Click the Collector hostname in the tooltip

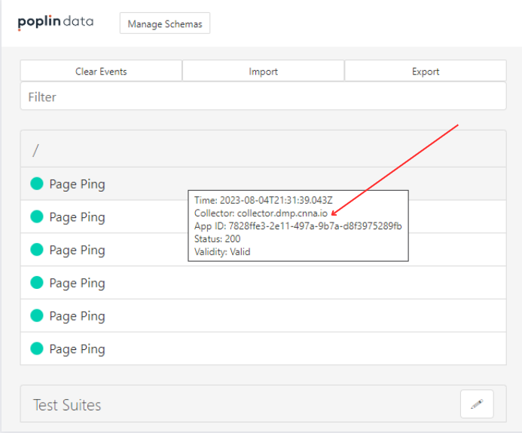click(282, 213)
